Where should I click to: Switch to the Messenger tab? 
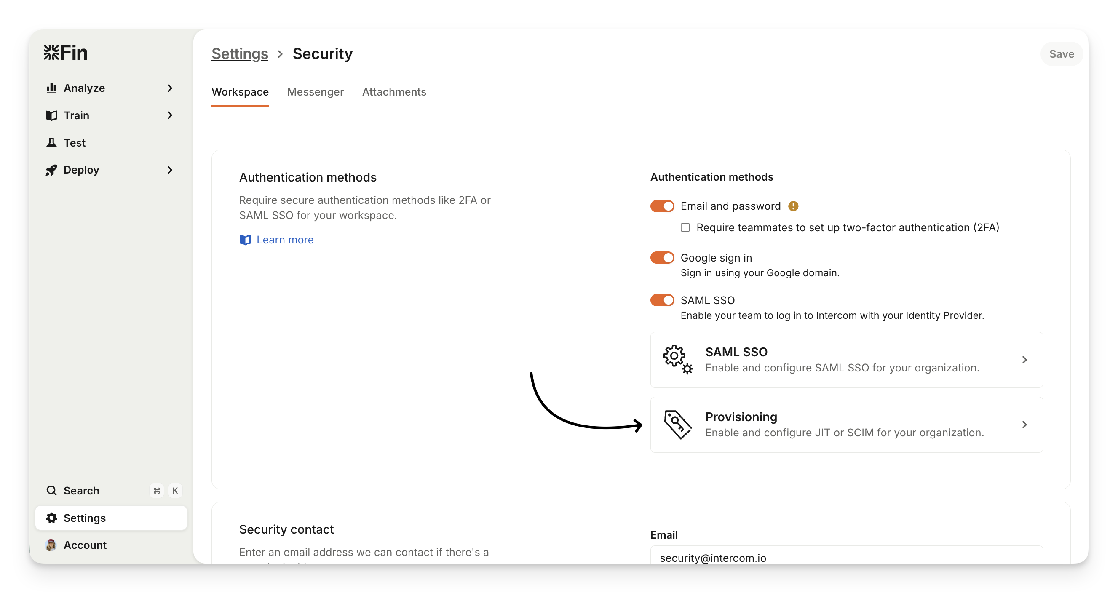[x=316, y=92]
